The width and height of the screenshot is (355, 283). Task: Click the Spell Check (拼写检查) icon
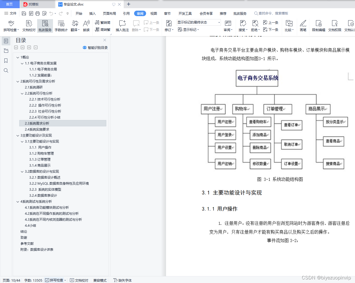[11, 26]
